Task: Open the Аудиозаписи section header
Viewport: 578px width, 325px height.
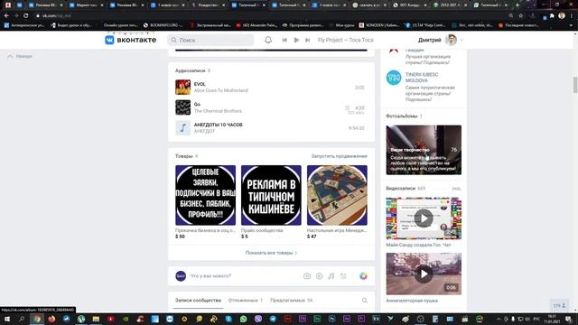Action: pos(191,70)
